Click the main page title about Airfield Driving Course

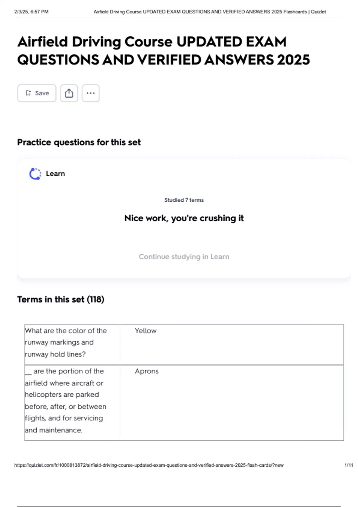pos(164,50)
